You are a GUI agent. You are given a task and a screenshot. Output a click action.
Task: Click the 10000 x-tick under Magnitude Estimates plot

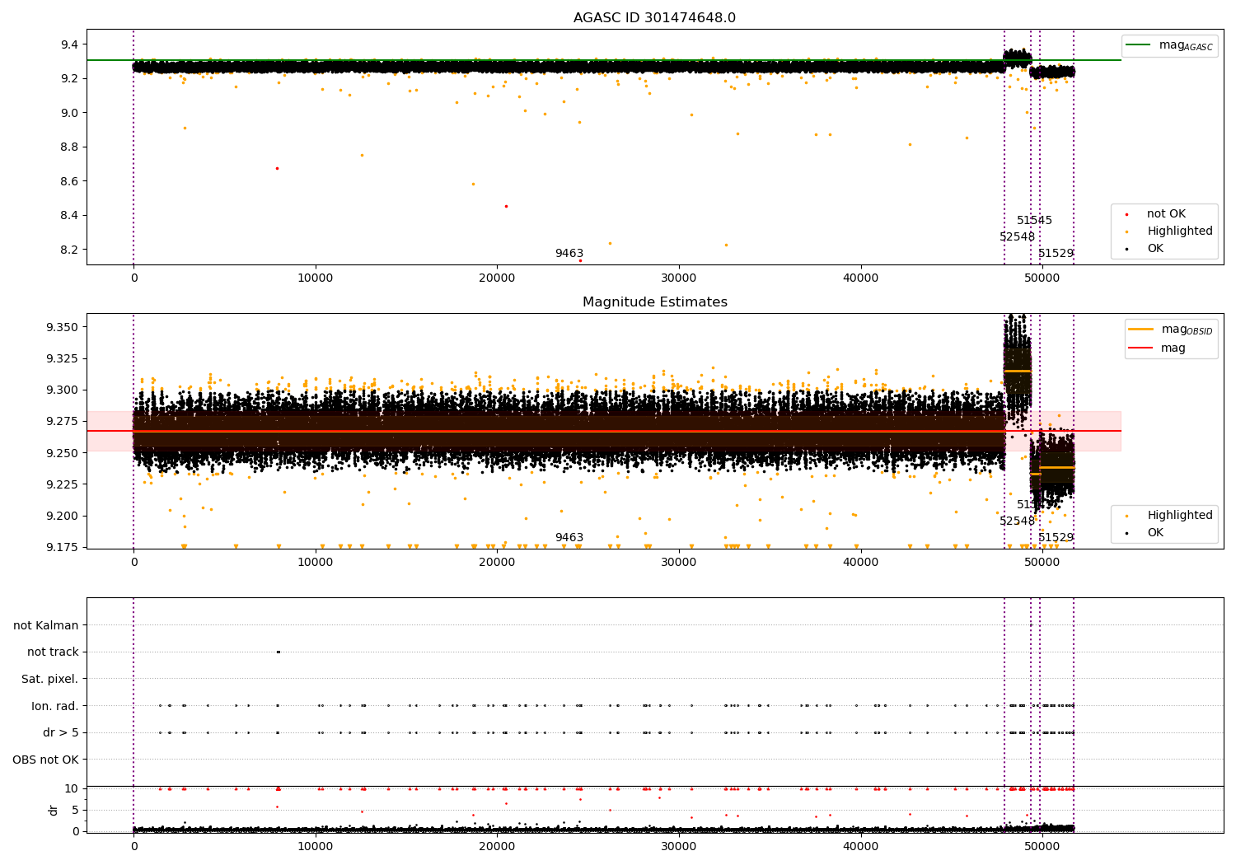[316, 563]
